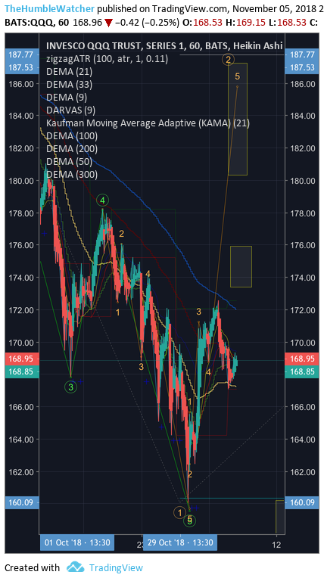The image size is (324, 581).
Task: Click the green circled 4 wave marker
Action: pos(103,200)
